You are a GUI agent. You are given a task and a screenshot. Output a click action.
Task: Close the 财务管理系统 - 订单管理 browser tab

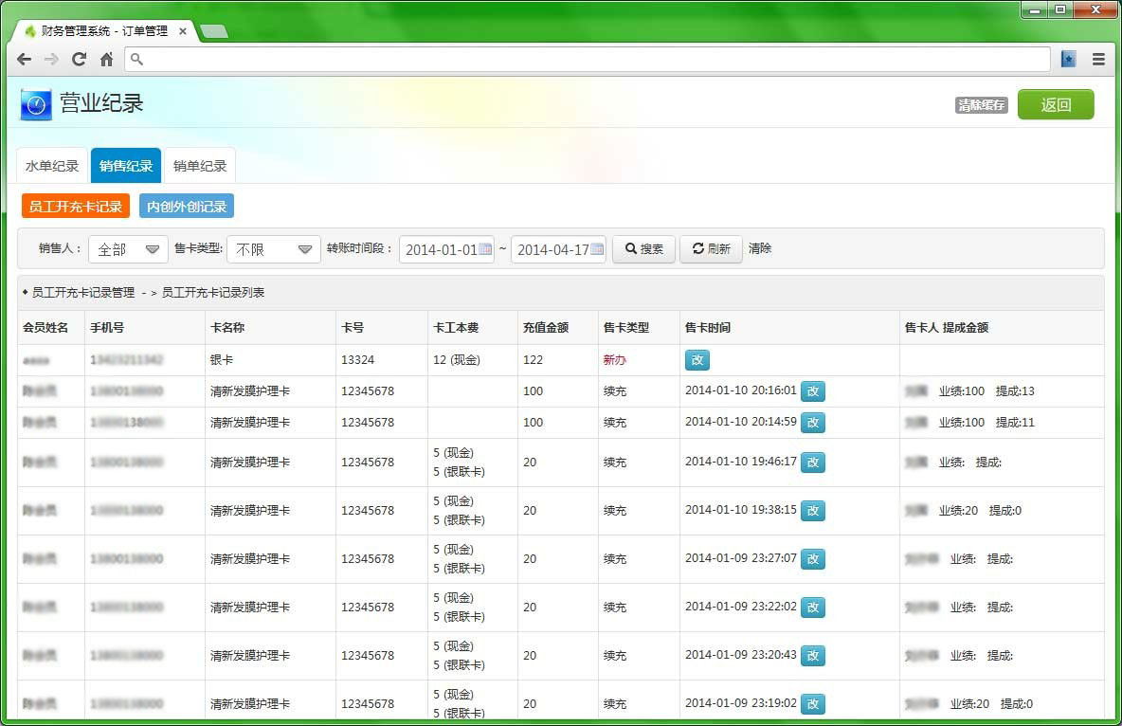pyautogui.click(x=183, y=31)
